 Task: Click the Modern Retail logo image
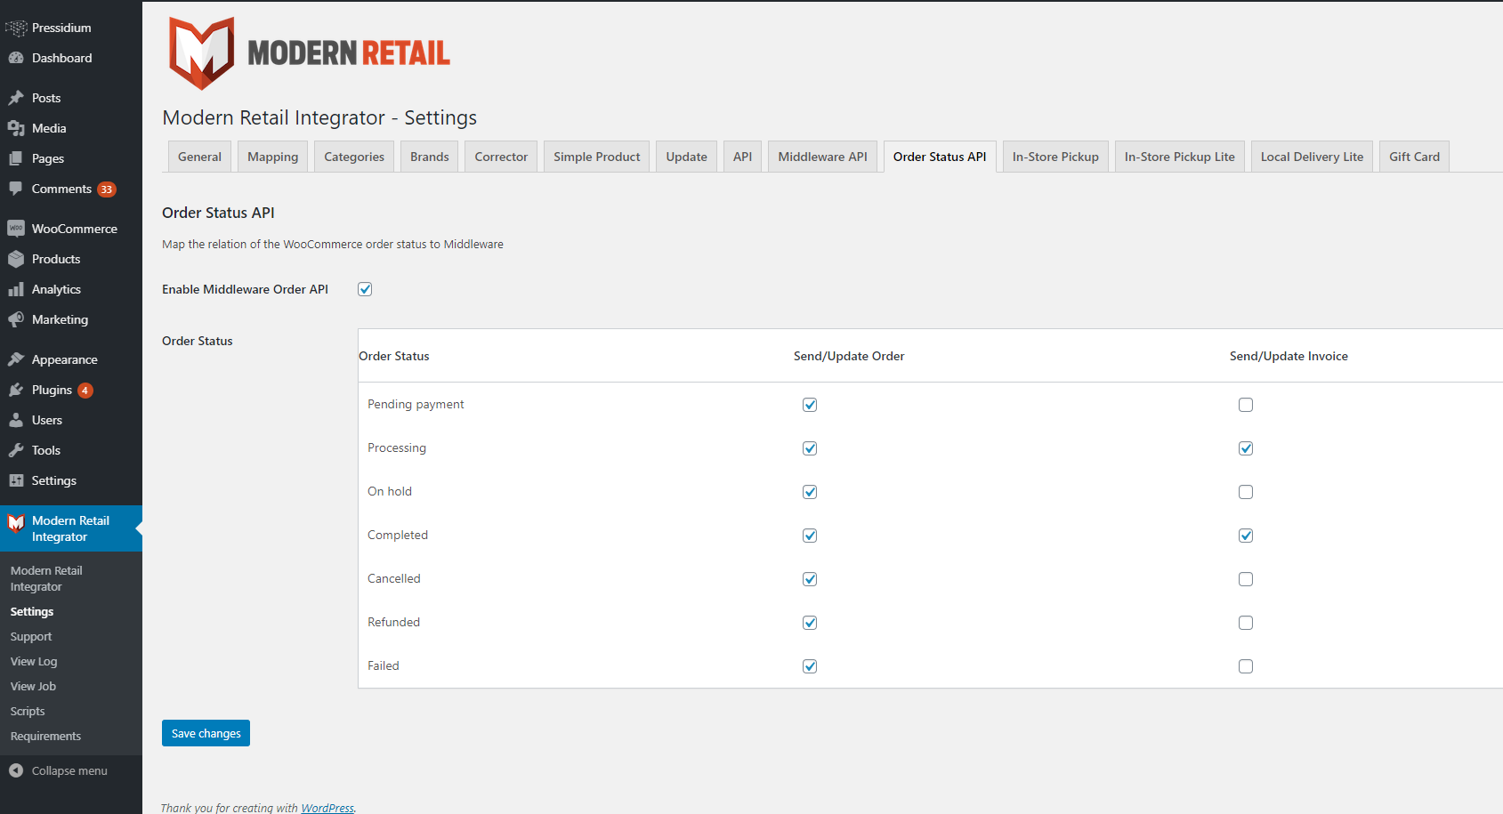click(309, 53)
